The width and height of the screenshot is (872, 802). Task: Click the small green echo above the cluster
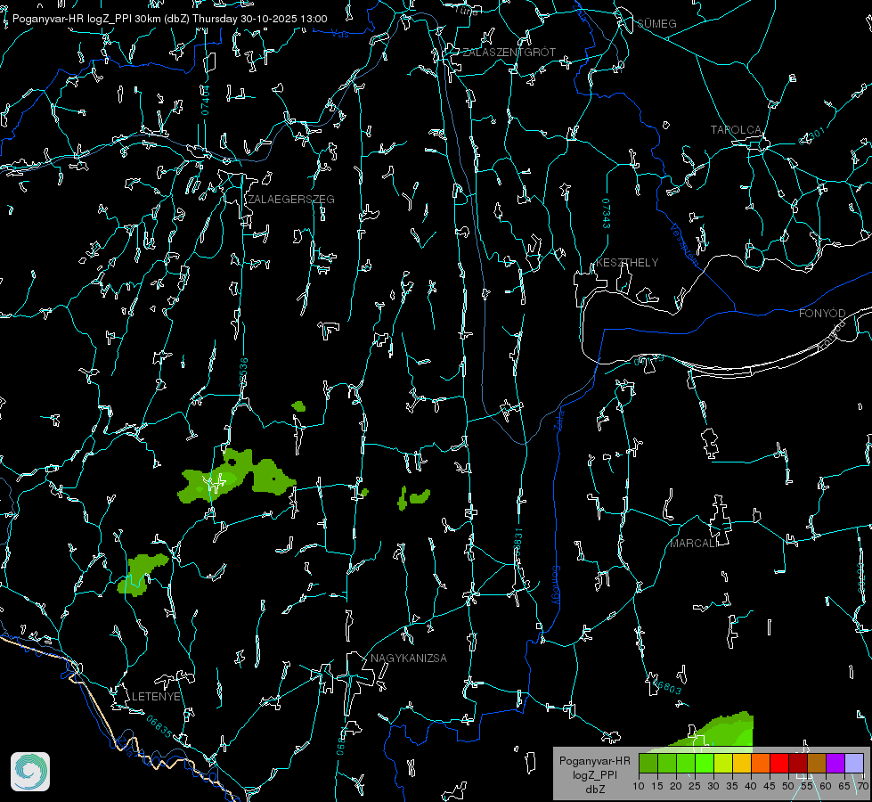pos(298,406)
